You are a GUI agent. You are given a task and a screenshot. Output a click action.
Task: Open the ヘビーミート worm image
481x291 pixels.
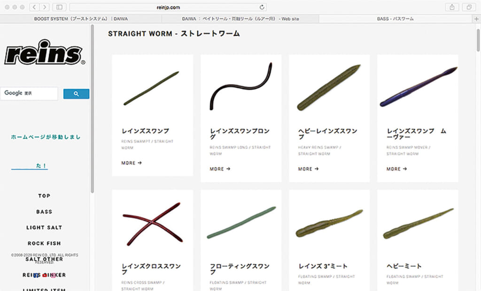419,223
